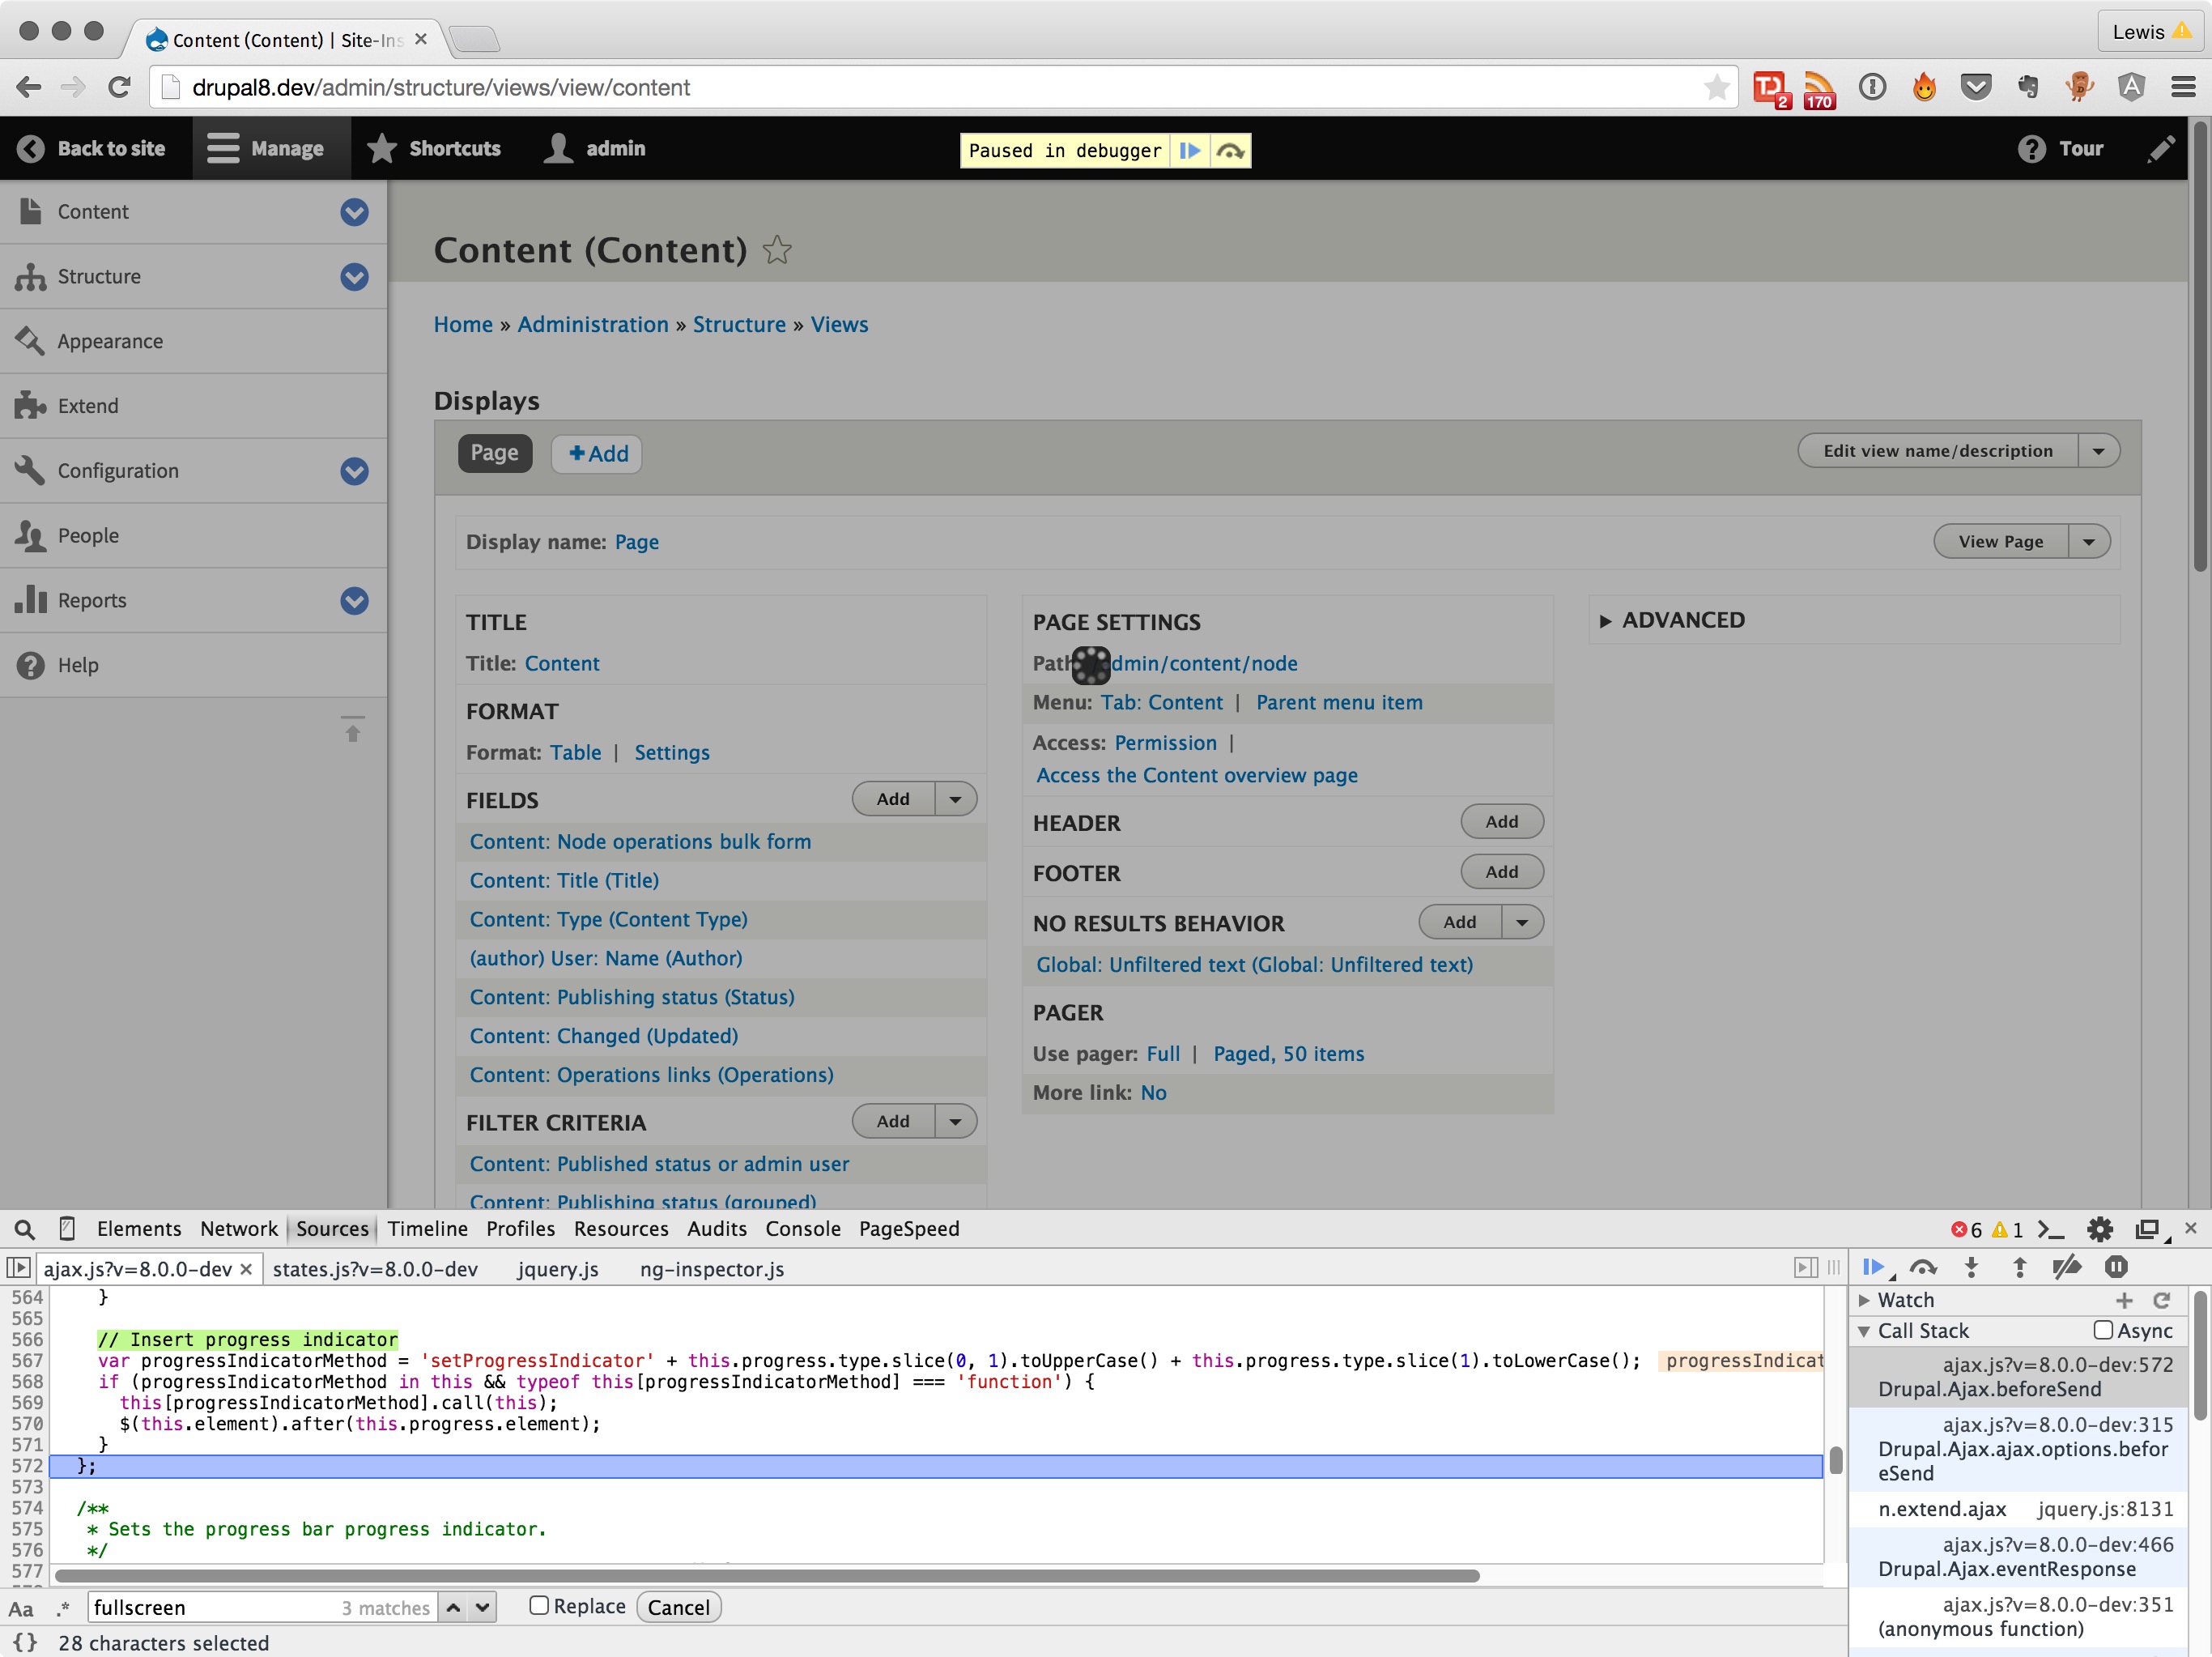
Task: Click the +Add display button
Action: coord(597,453)
